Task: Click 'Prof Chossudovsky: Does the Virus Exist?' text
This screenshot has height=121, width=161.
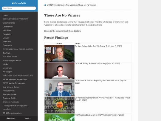Action: point(100,115)
